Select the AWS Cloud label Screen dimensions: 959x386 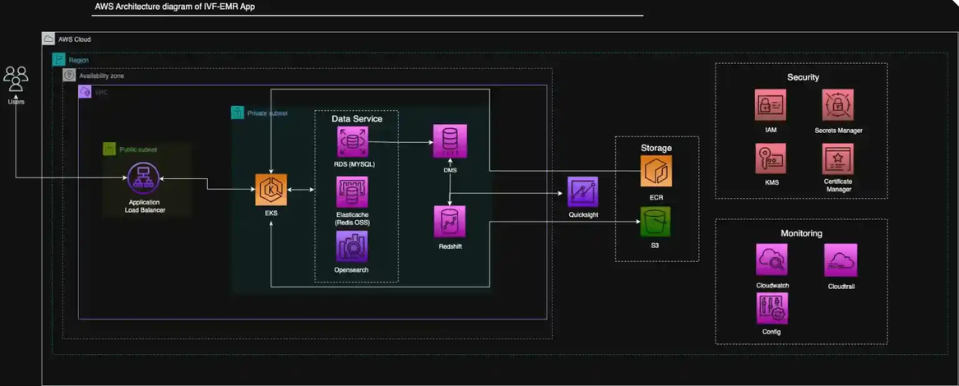[74, 39]
